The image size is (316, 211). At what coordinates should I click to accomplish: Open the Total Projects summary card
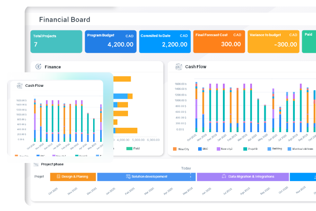point(56,41)
